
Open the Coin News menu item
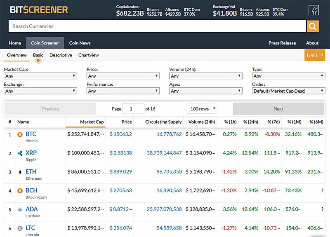coord(80,43)
